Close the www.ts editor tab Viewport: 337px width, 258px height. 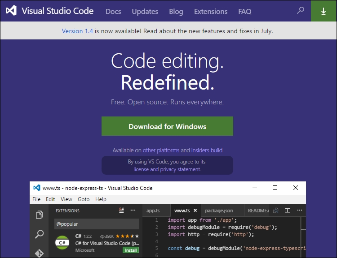click(x=195, y=211)
